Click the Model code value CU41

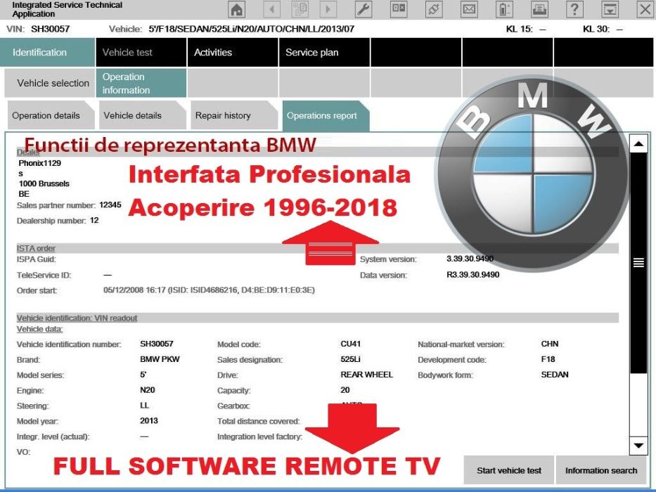point(351,344)
